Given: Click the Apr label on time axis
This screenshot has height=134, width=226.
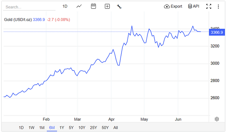Looking at the screenshot, I should tap(111, 119).
